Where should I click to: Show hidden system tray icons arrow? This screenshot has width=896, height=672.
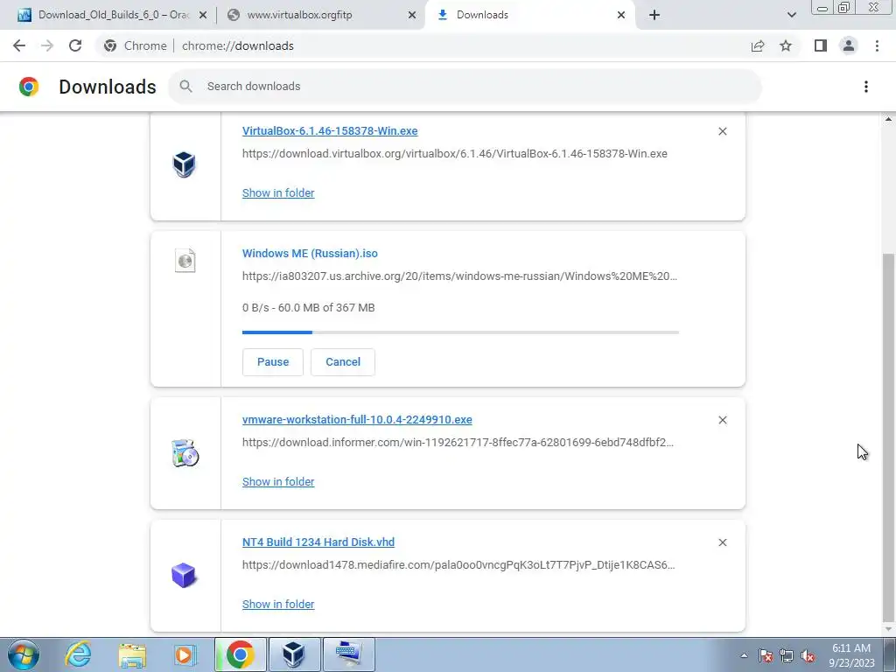(x=744, y=655)
